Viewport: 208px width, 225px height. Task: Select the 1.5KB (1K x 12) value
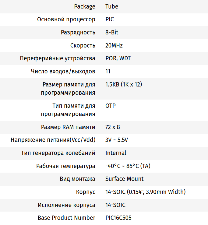click(124, 84)
